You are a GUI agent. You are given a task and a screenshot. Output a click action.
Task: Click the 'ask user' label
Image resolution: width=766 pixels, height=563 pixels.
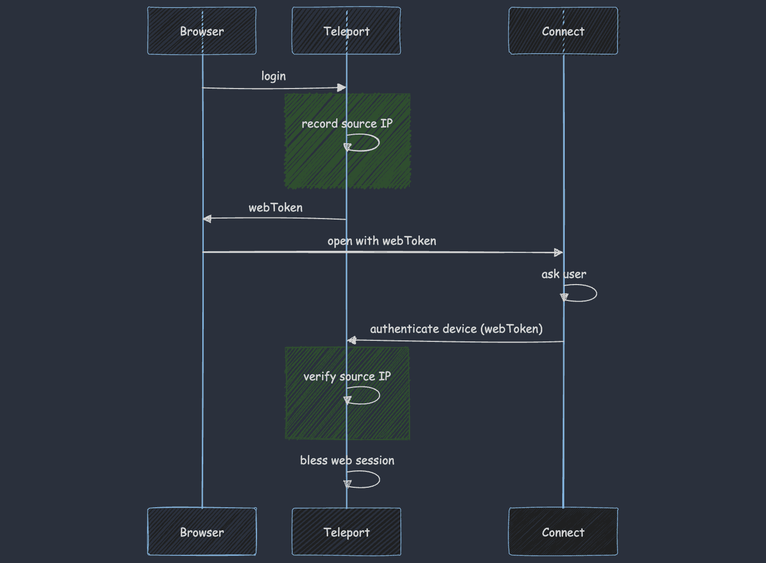[564, 274]
